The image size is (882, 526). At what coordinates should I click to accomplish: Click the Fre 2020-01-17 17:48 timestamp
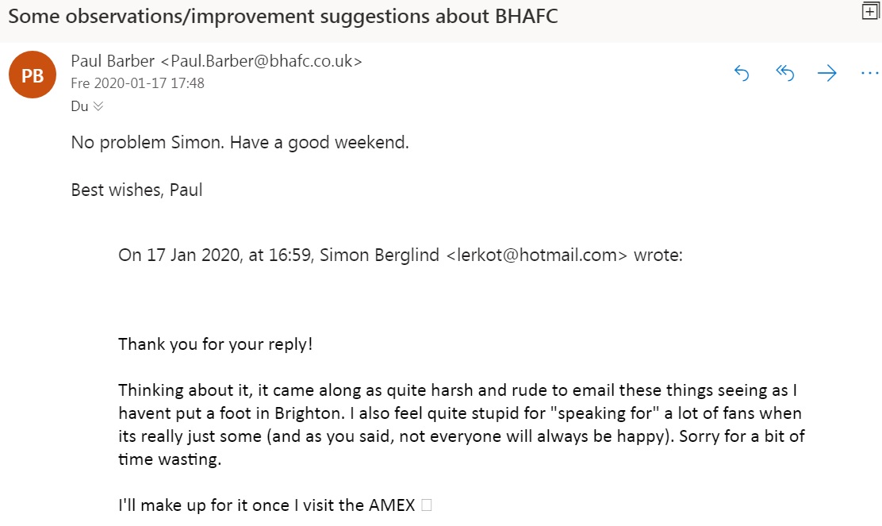[137, 83]
